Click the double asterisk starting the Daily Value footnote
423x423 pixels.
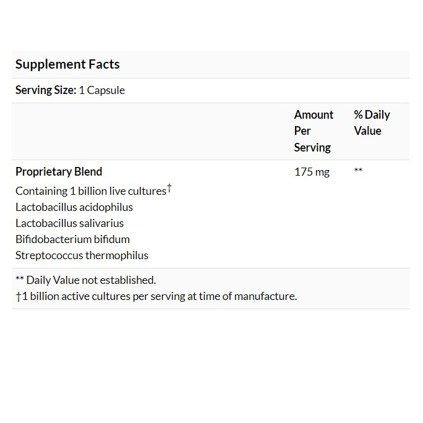[x=20, y=280]
